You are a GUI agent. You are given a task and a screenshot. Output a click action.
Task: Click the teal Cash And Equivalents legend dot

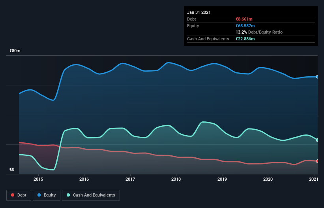[68, 195]
